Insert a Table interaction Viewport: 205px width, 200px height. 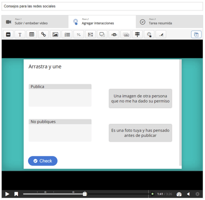click(32, 35)
